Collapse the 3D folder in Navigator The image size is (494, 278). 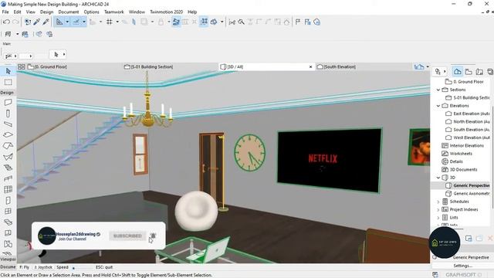(x=438, y=178)
